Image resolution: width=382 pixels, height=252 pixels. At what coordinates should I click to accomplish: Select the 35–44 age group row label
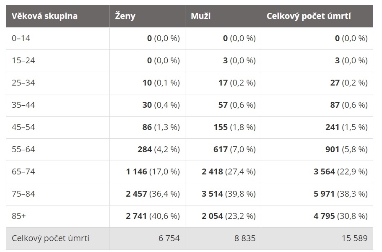pos(23,105)
